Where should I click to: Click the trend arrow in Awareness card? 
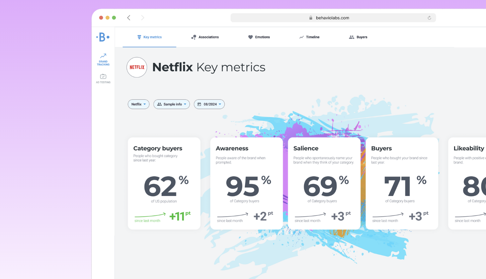coord(233,215)
